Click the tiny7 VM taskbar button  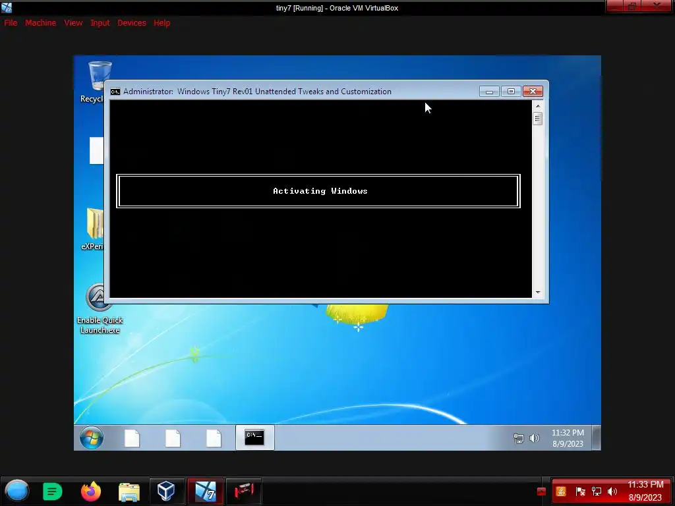[x=206, y=491]
